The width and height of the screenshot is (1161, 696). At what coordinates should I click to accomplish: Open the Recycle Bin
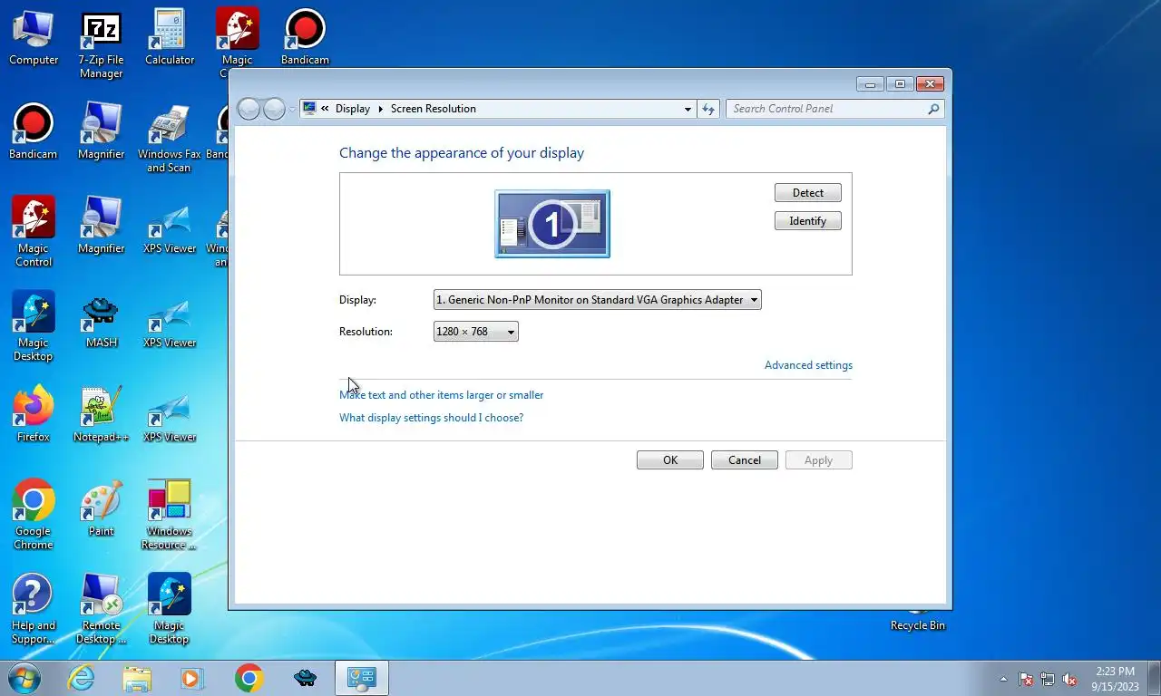click(x=917, y=621)
